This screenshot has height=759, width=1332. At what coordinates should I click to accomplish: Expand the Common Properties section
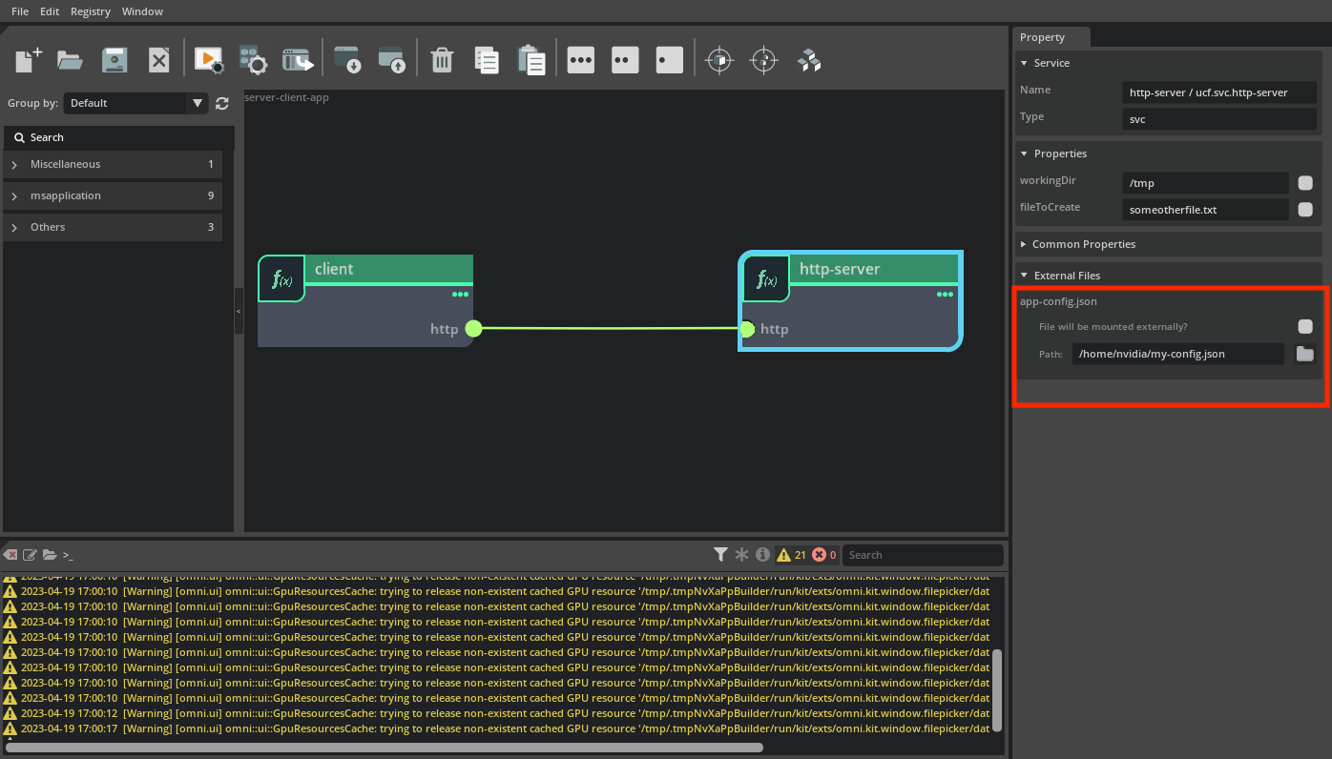(x=1083, y=244)
